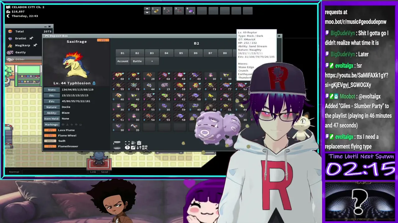
Task: Switch to box tab B4
Action: pyautogui.click(x=166, y=53)
